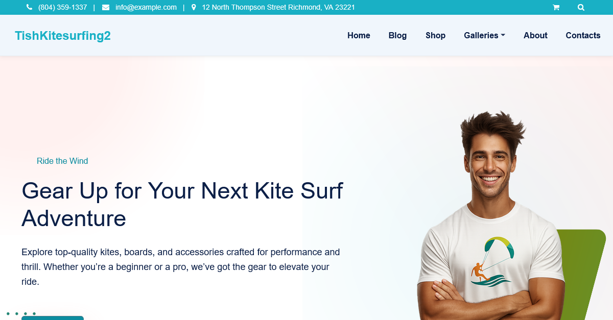The image size is (613, 320).
Task: Open the About page
Action: point(535,35)
